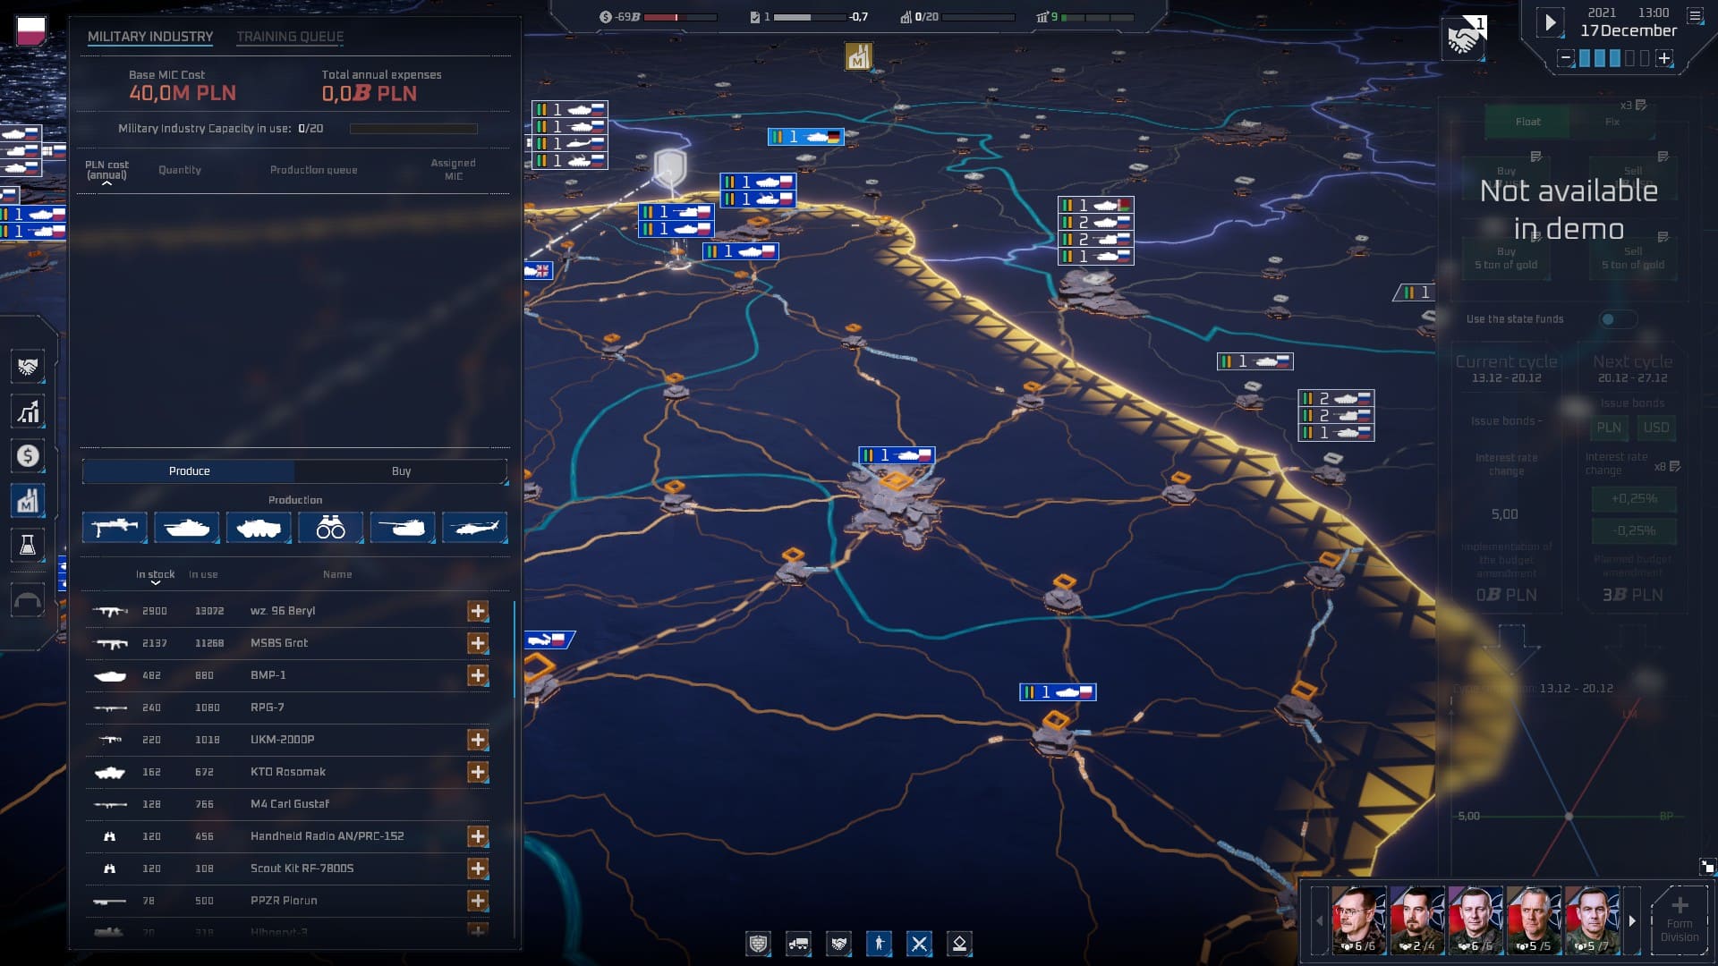Expand next generals with right arrow
The height and width of the screenshot is (966, 1718).
(1632, 920)
